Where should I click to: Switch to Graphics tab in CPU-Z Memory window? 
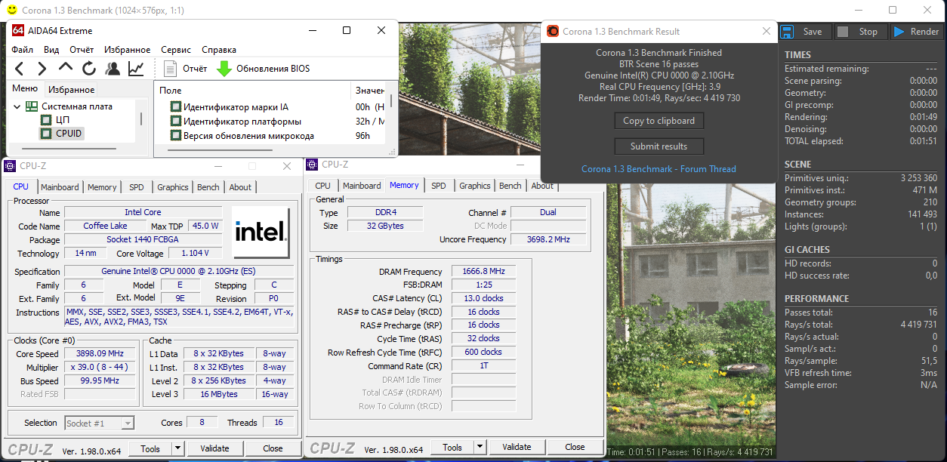pos(474,186)
